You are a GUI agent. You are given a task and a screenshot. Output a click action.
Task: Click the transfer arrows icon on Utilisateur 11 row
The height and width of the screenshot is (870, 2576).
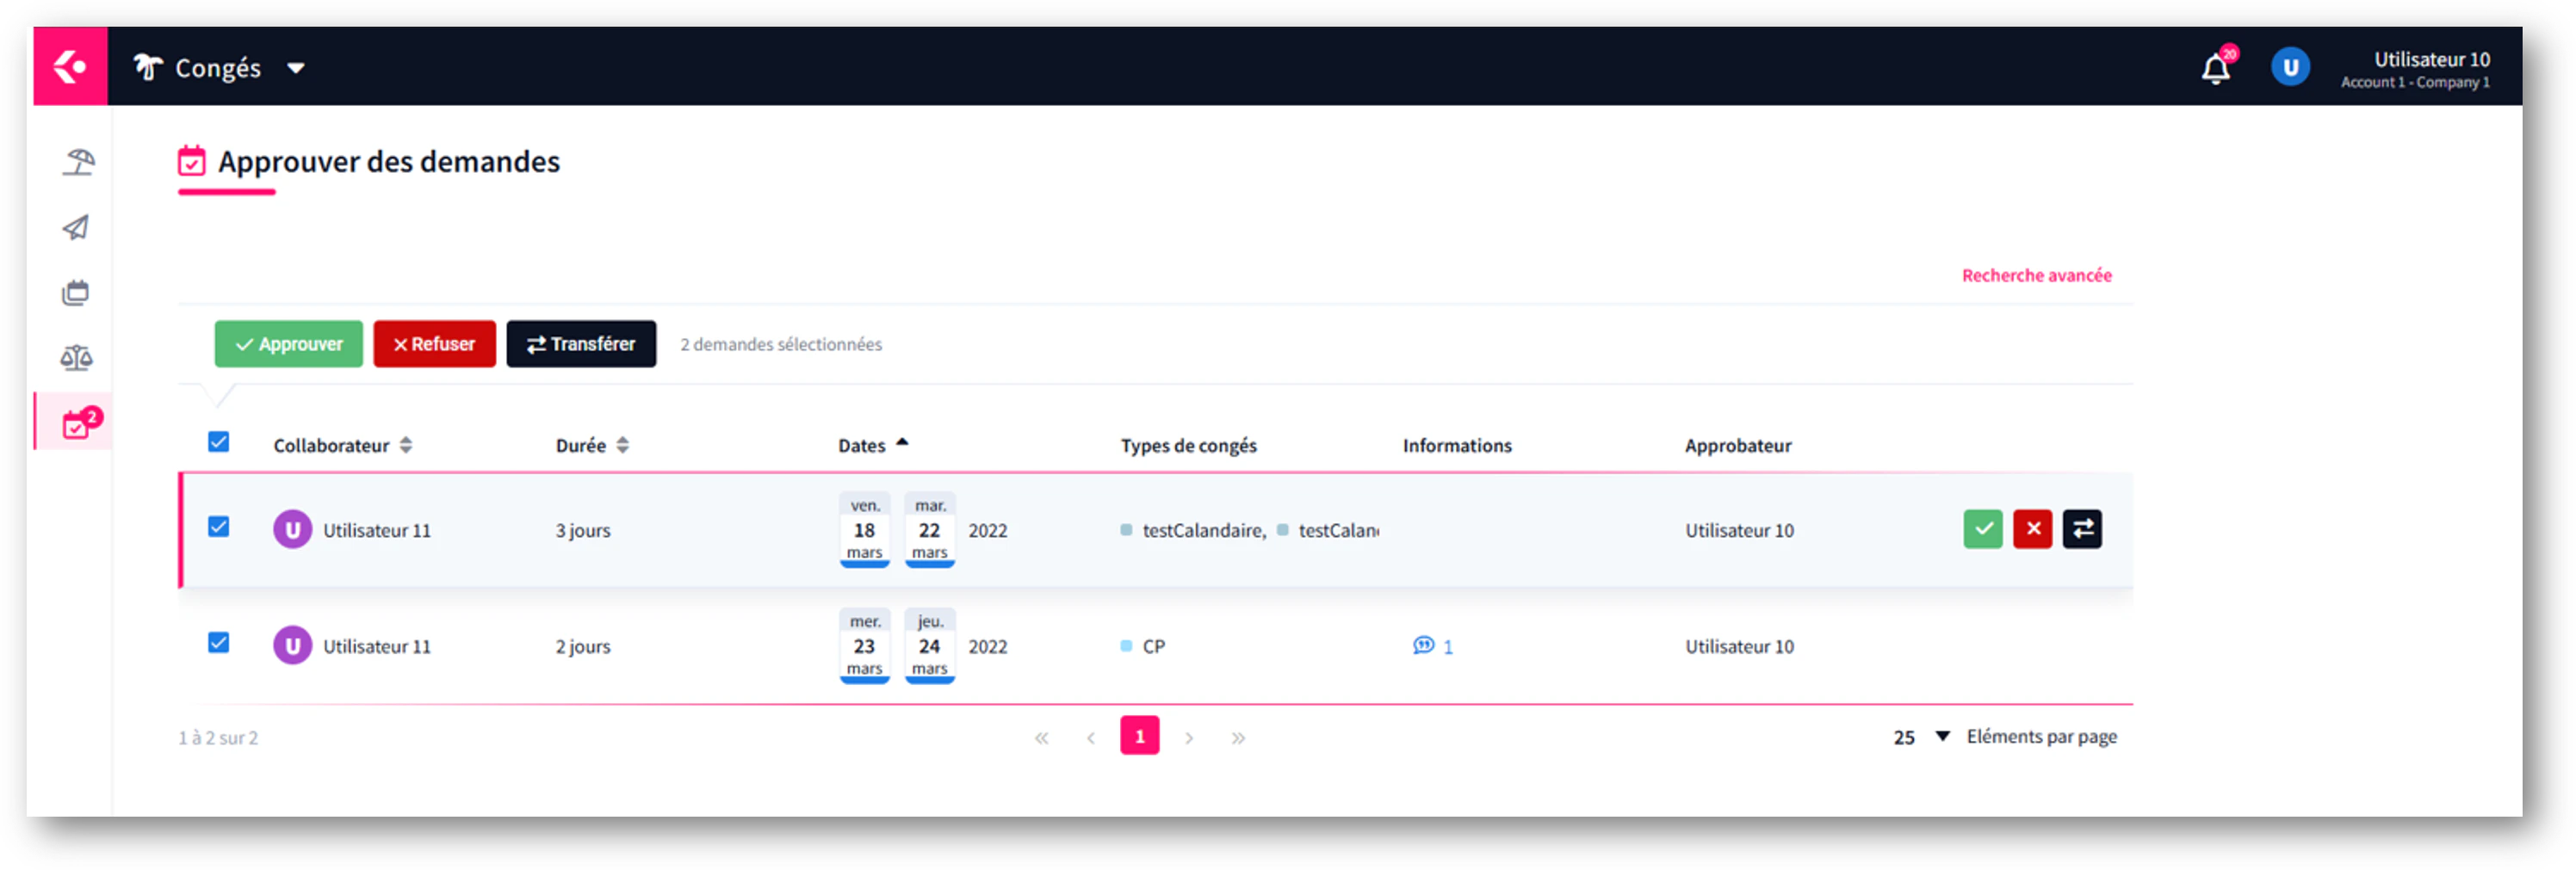[2082, 529]
